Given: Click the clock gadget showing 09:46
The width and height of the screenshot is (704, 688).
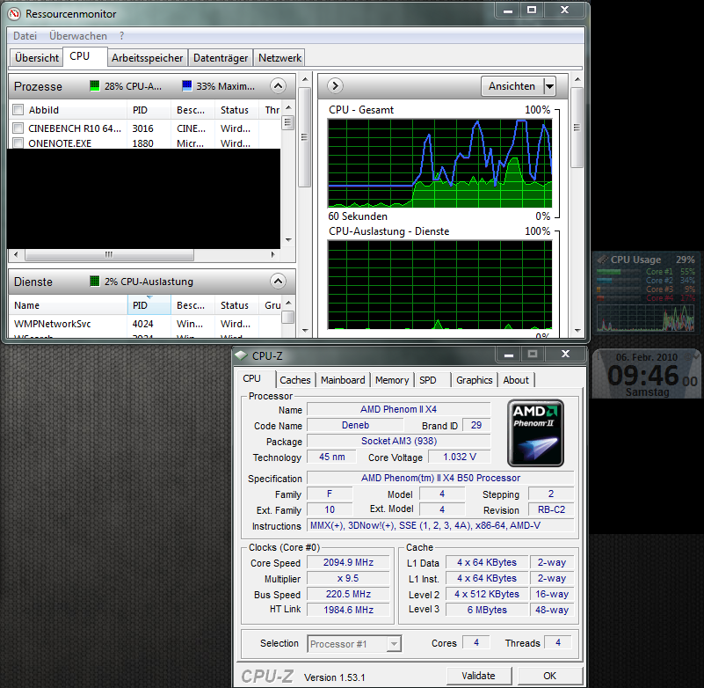Looking at the screenshot, I should (x=647, y=374).
